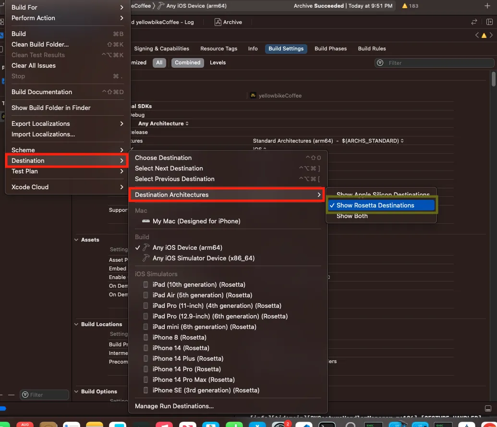The image size is (497, 427).
Task: Choose Import Localizations menu item
Action: click(67, 134)
